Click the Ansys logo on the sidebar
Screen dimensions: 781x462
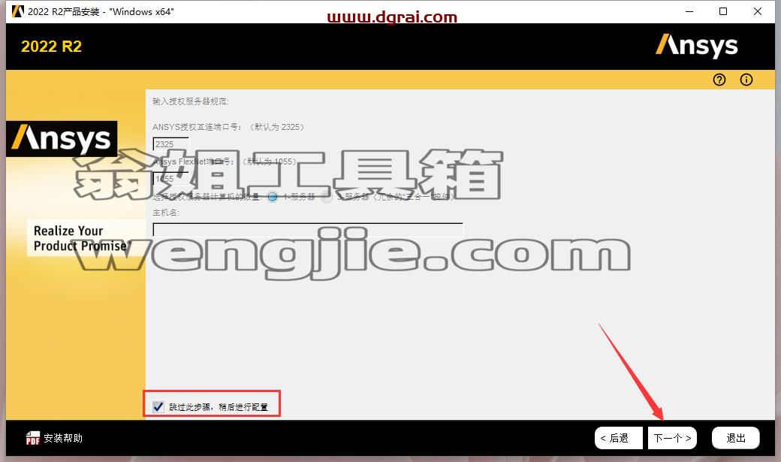(62, 138)
